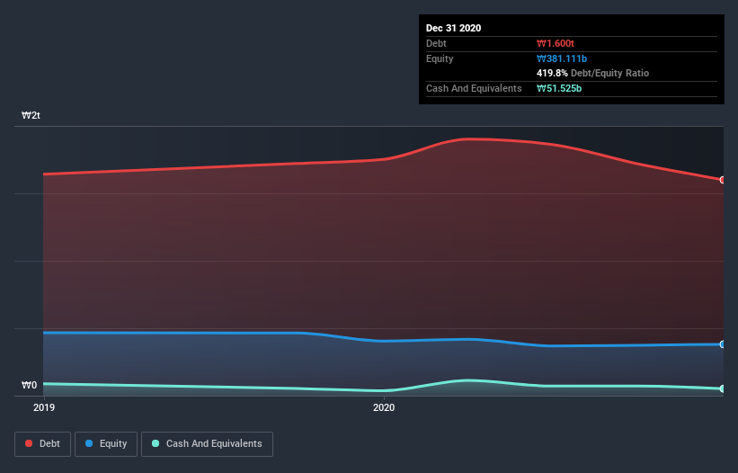Image resolution: width=738 pixels, height=473 pixels.
Task: Click the Equity row label in tooltip
Action: (x=440, y=58)
